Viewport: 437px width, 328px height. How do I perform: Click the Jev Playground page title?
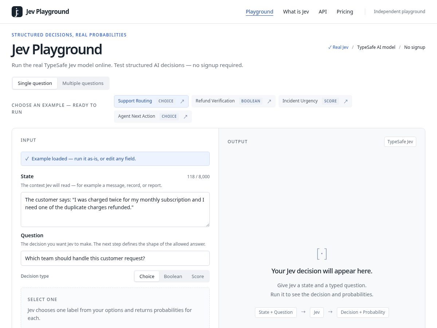(57, 50)
